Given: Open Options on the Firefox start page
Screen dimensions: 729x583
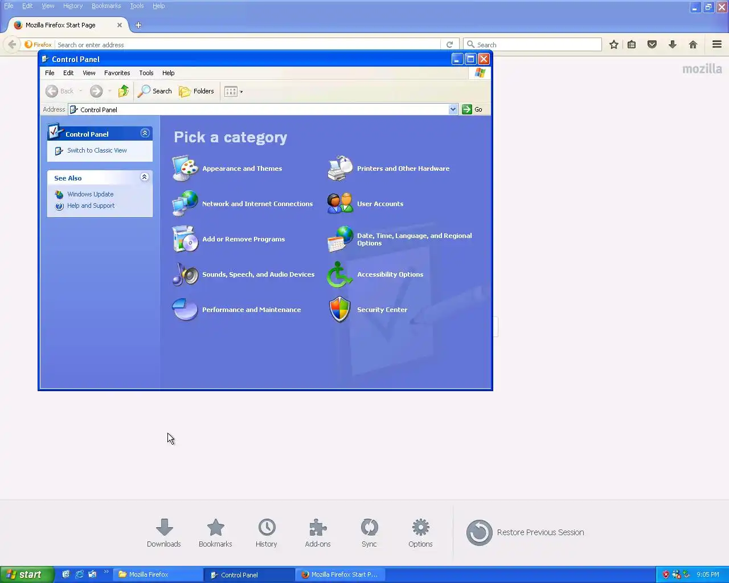Looking at the screenshot, I should click(420, 533).
